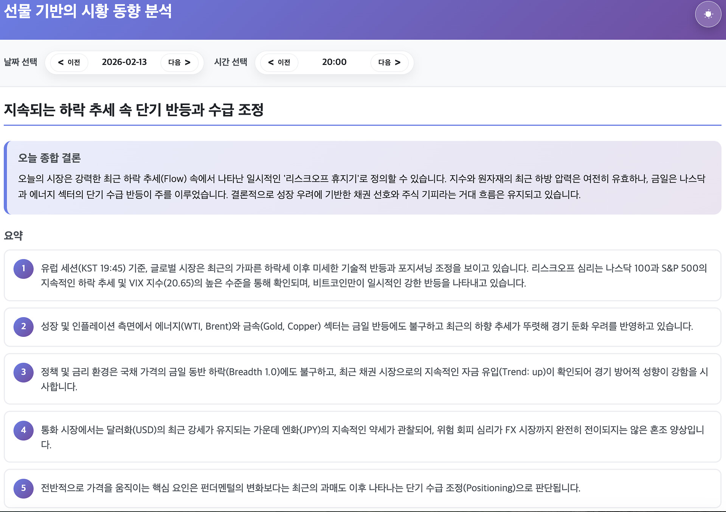This screenshot has width=726, height=512.
Task: Click the numbered circle 3 icon
Action: (23, 372)
